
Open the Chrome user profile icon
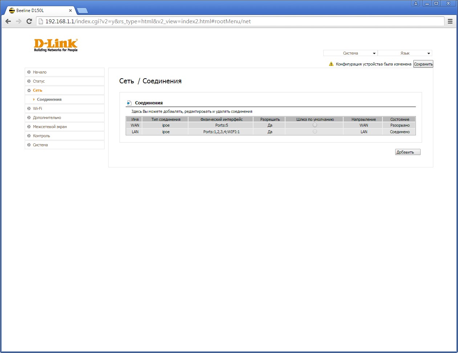pyautogui.click(x=416, y=3)
